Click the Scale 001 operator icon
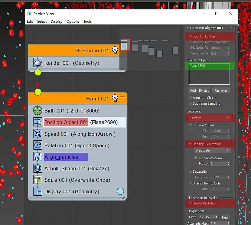Screen dimensions: 251x225 click(37, 180)
